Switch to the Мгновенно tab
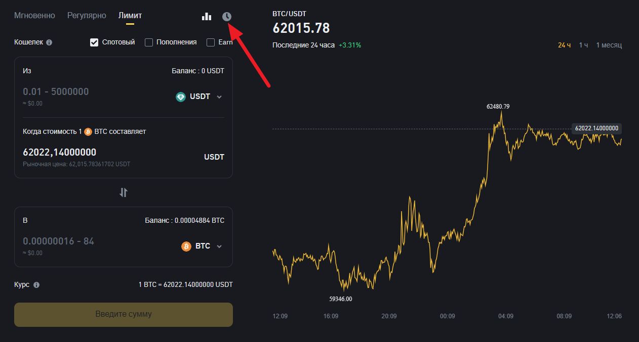The image size is (639, 342). tap(34, 15)
